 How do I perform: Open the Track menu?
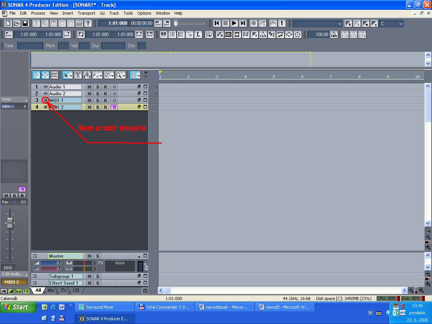pos(114,13)
